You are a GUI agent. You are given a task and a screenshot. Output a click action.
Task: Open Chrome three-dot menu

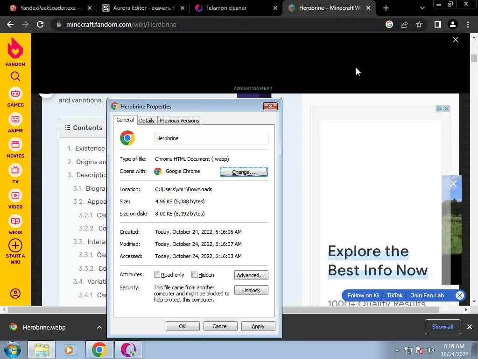[468, 24]
